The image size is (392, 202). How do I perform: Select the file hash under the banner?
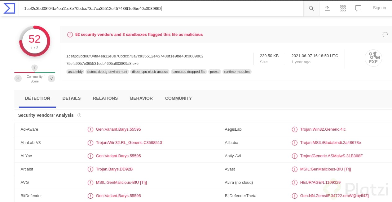[135, 56]
